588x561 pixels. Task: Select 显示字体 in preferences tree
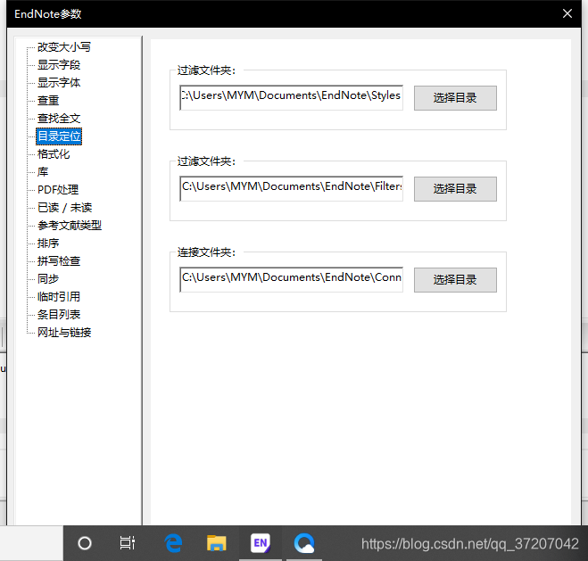[x=59, y=82]
